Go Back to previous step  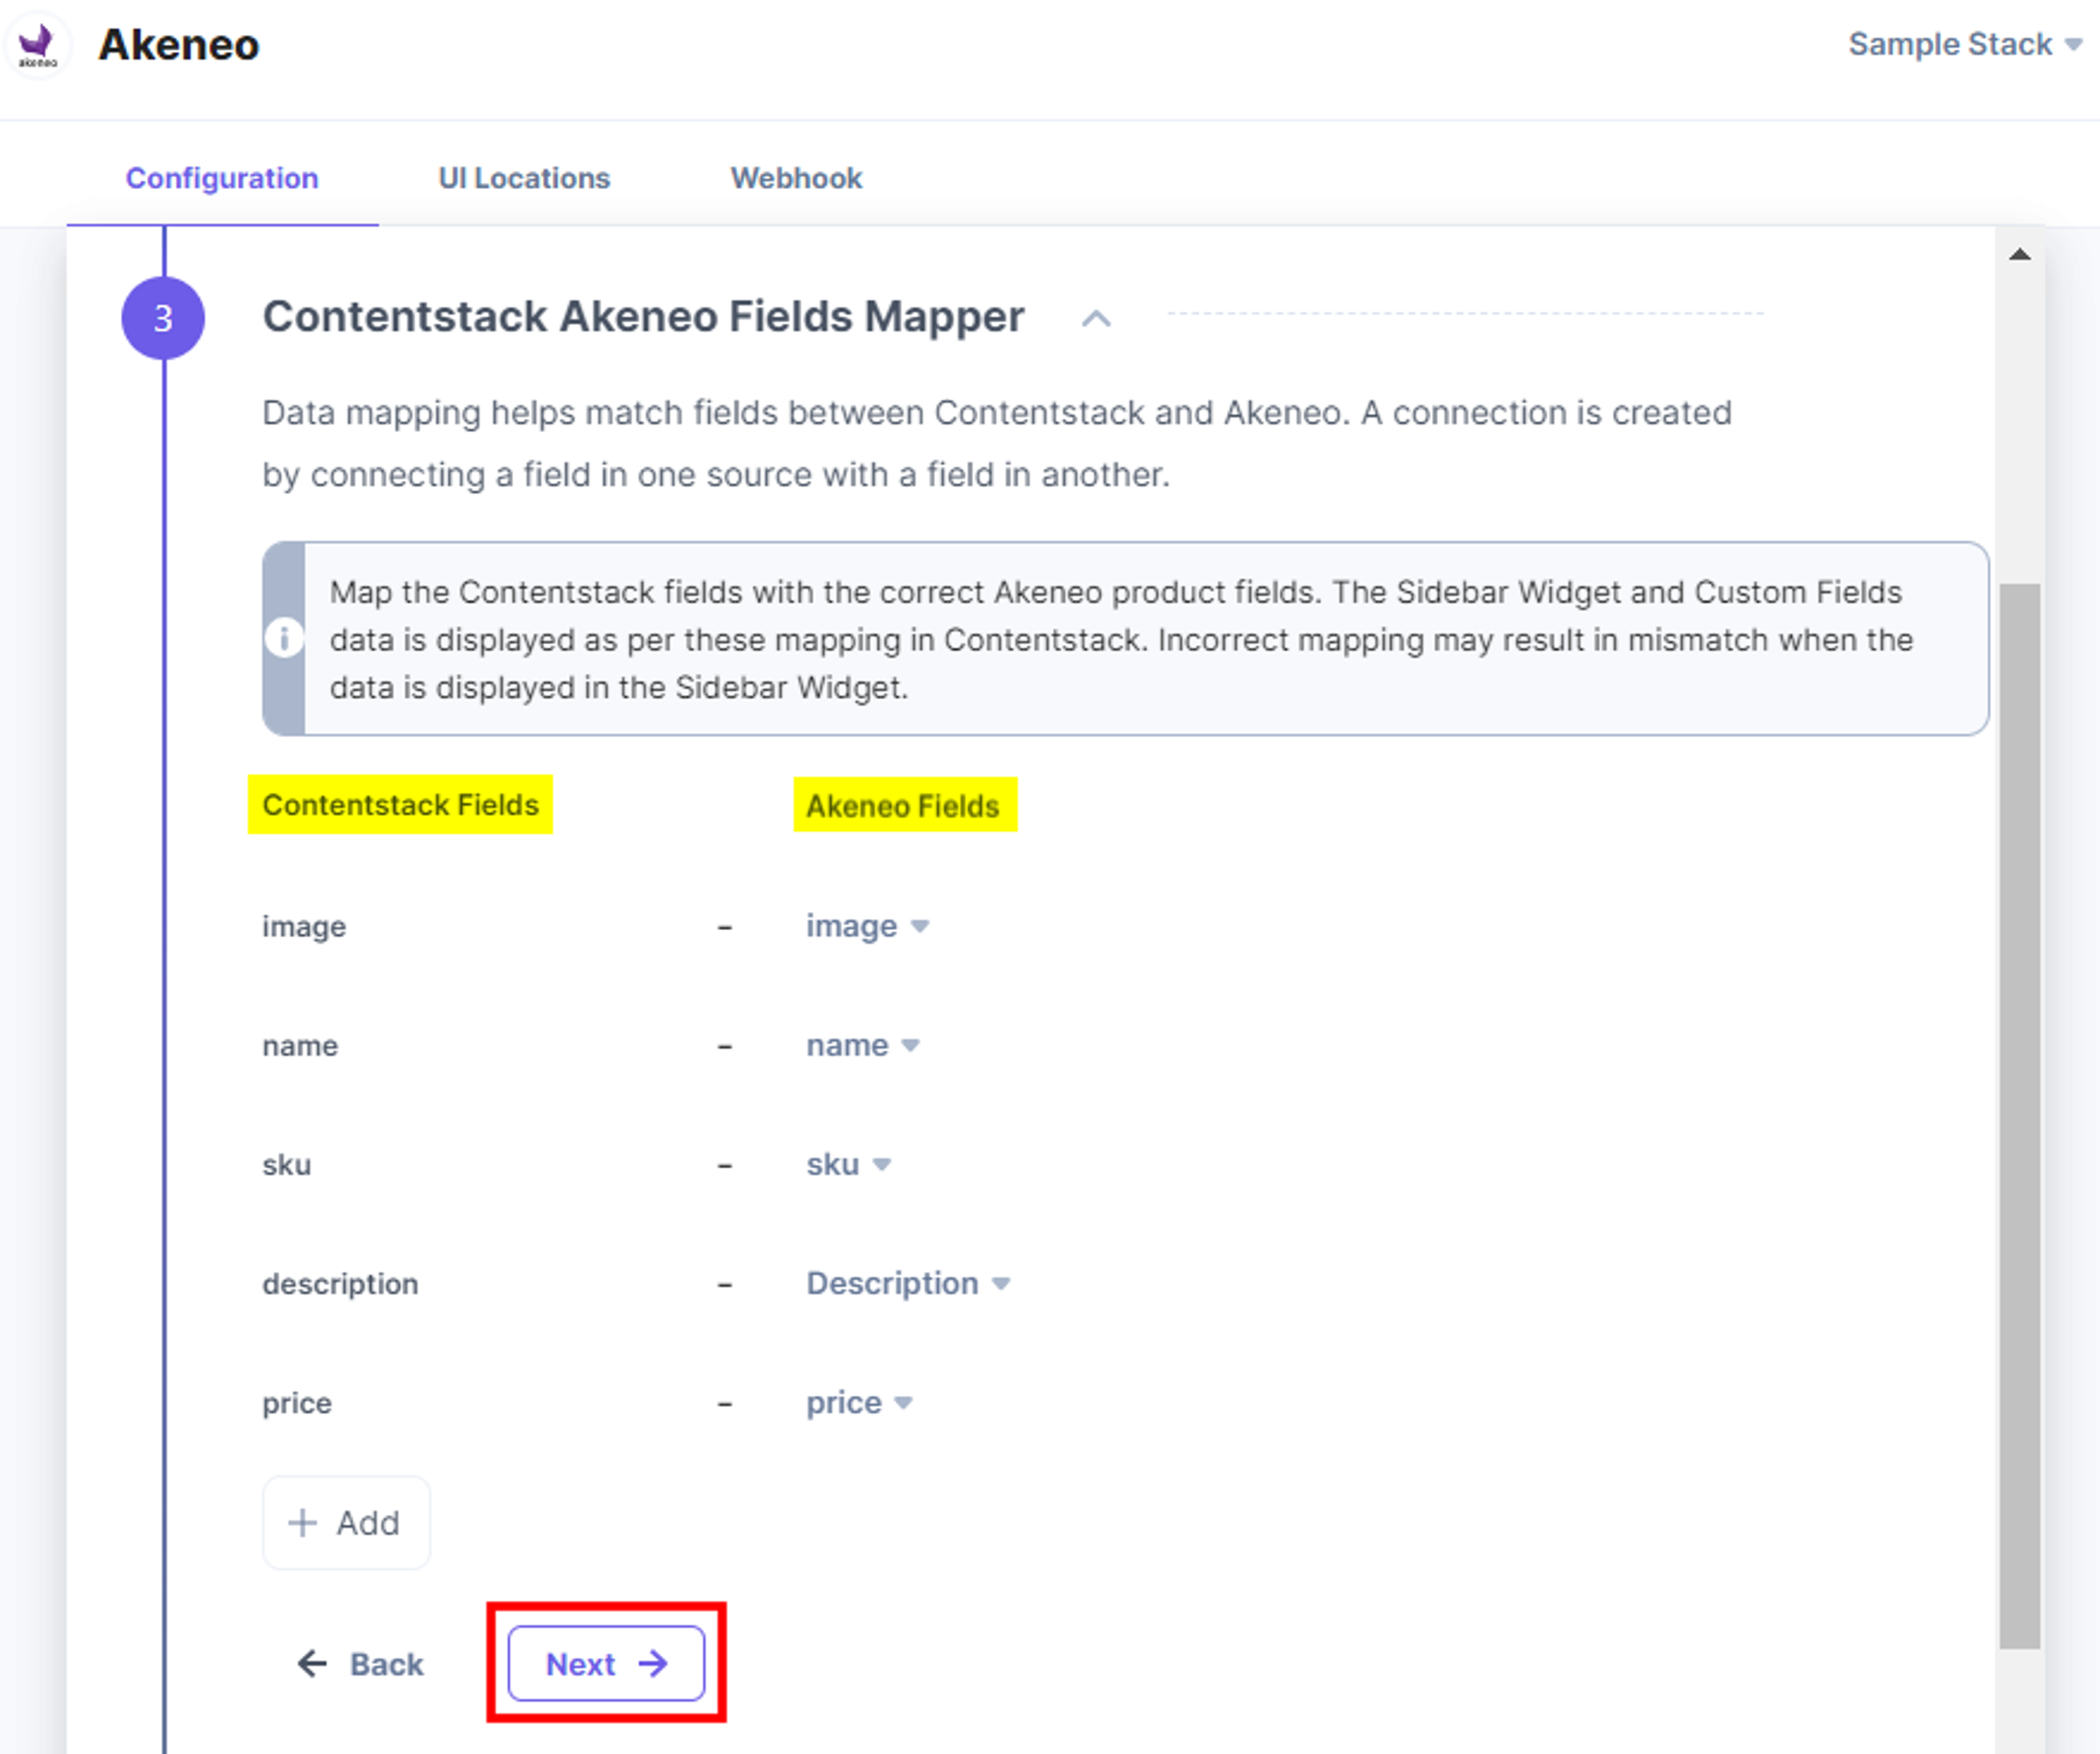coord(360,1664)
